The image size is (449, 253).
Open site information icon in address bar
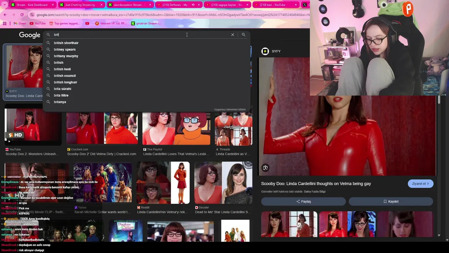(32, 15)
